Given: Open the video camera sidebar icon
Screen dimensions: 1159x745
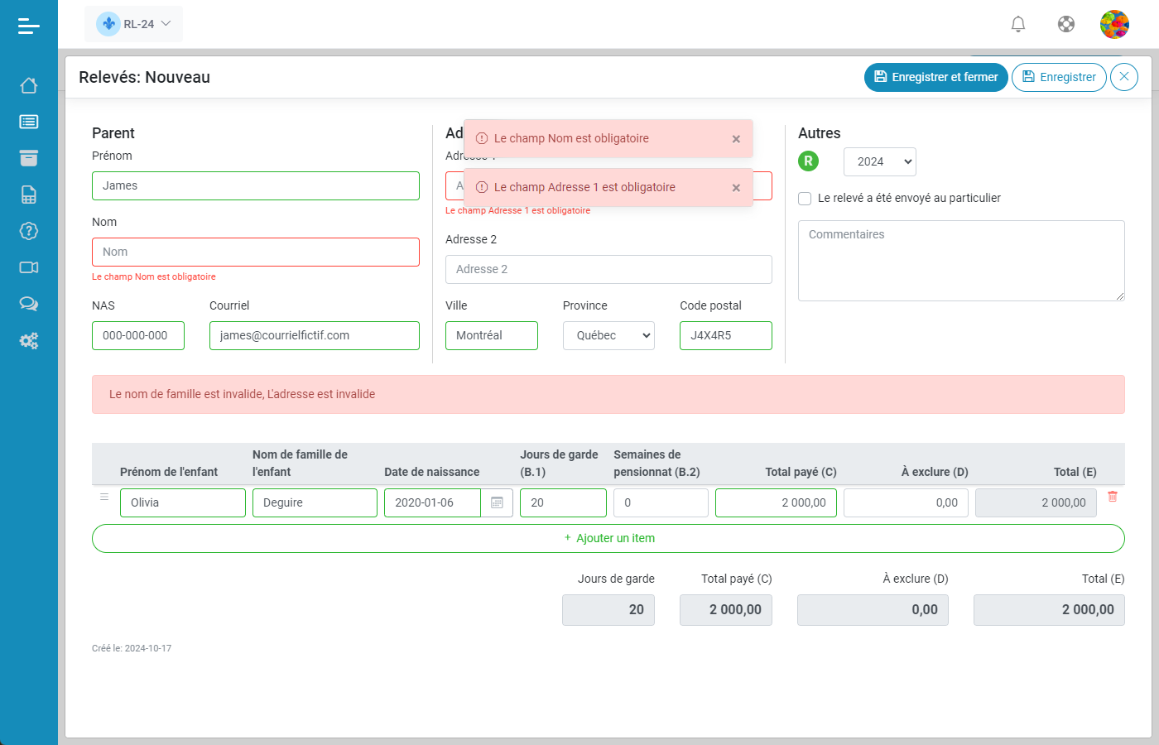Looking at the screenshot, I should pos(29,267).
